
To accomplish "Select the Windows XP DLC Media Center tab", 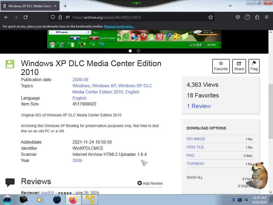I will [x=30, y=6].
